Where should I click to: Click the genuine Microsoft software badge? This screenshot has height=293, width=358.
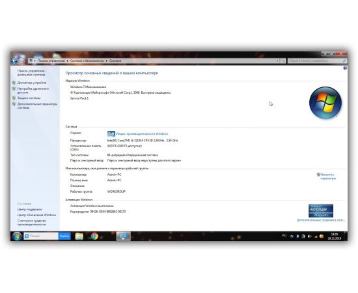pos(321,210)
